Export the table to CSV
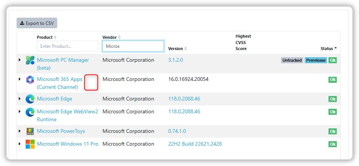Image resolution: width=359 pixels, height=166 pixels. (37, 23)
